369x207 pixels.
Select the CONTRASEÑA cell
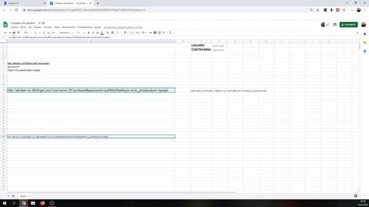pyautogui.click(x=201, y=49)
